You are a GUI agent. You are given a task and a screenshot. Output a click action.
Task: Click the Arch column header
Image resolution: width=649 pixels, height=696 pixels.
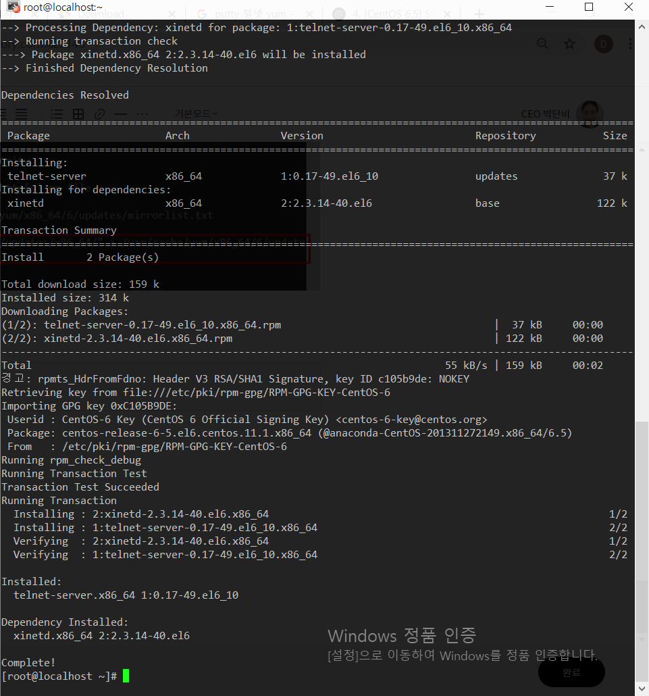178,135
